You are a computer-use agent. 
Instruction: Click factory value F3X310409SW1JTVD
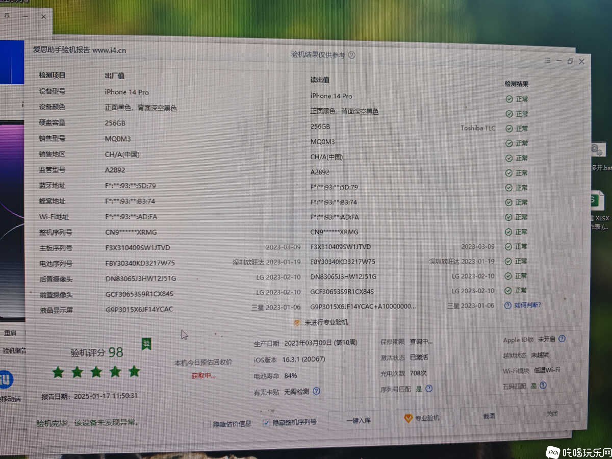click(138, 248)
